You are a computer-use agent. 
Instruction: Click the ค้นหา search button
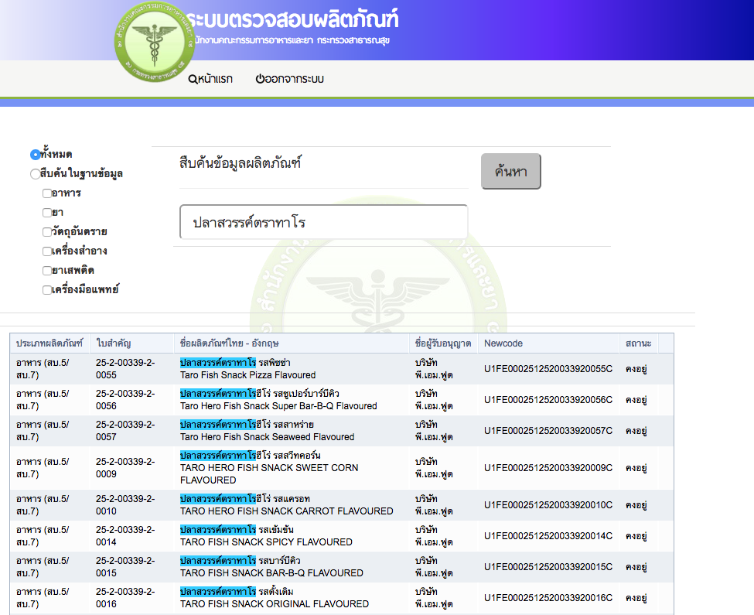click(510, 171)
